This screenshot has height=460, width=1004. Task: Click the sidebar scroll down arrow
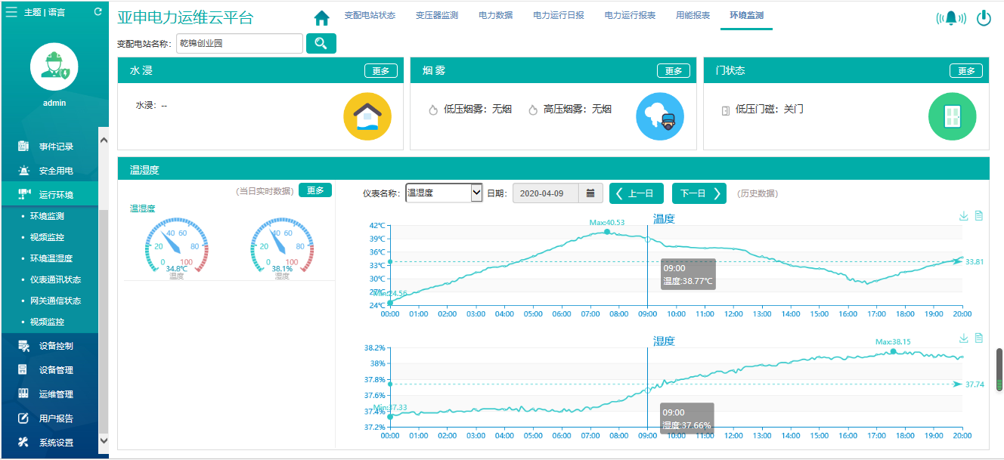[104, 441]
